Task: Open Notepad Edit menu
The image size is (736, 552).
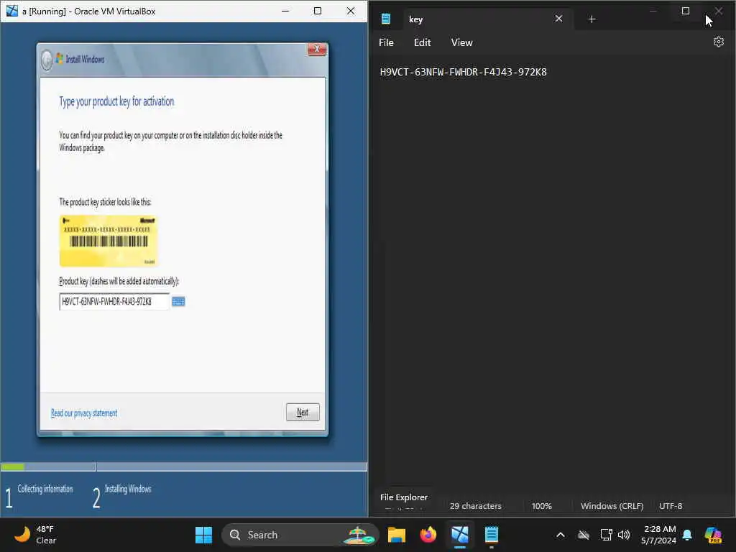Action: coord(422,42)
